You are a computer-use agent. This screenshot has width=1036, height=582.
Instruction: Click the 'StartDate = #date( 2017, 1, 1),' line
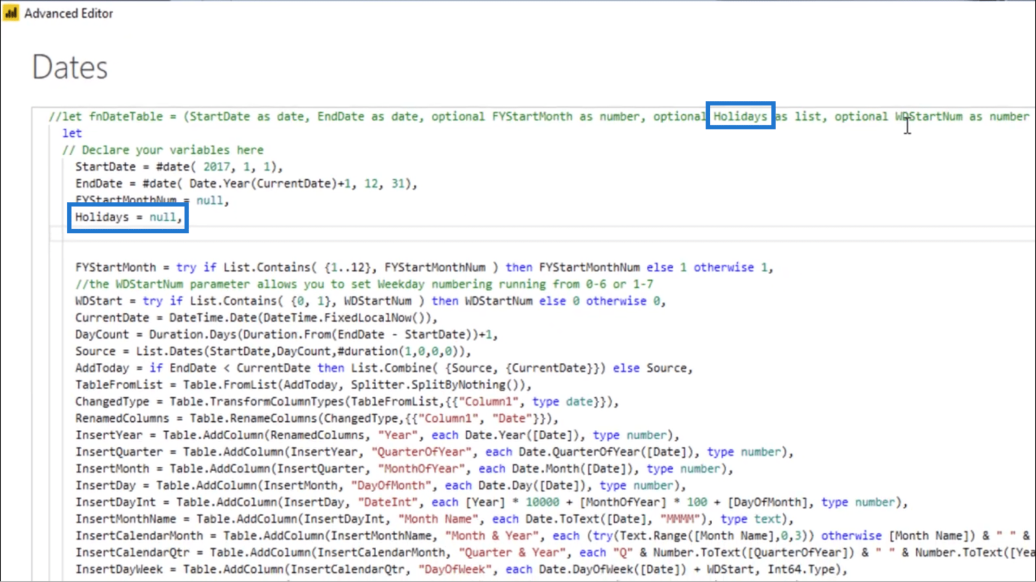[x=179, y=167]
